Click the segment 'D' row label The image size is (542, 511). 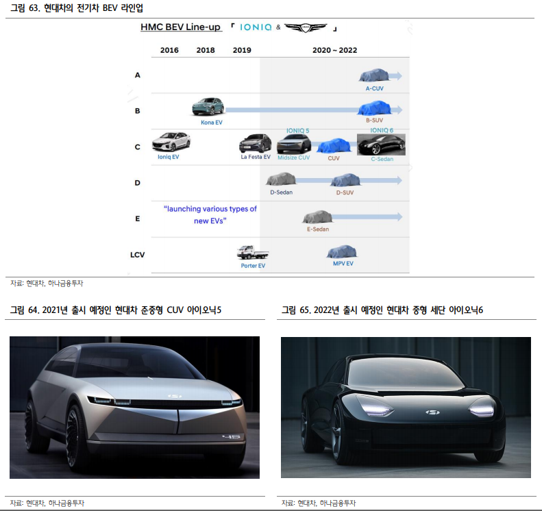tap(138, 183)
